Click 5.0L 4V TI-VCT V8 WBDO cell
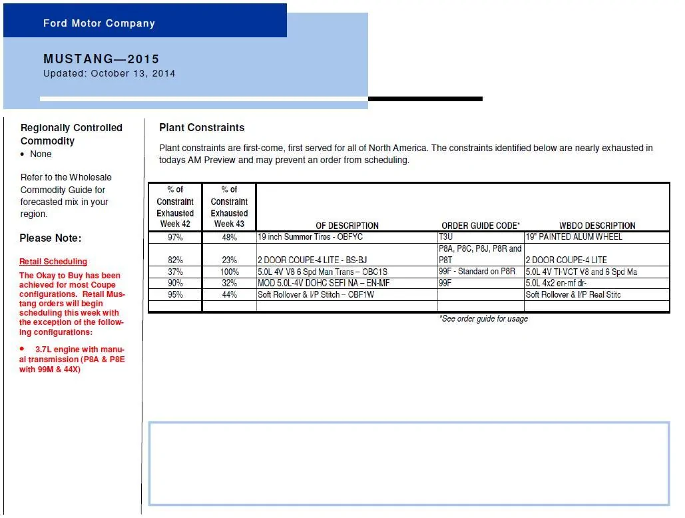Screen dimensions: 685x518 coord(596,272)
